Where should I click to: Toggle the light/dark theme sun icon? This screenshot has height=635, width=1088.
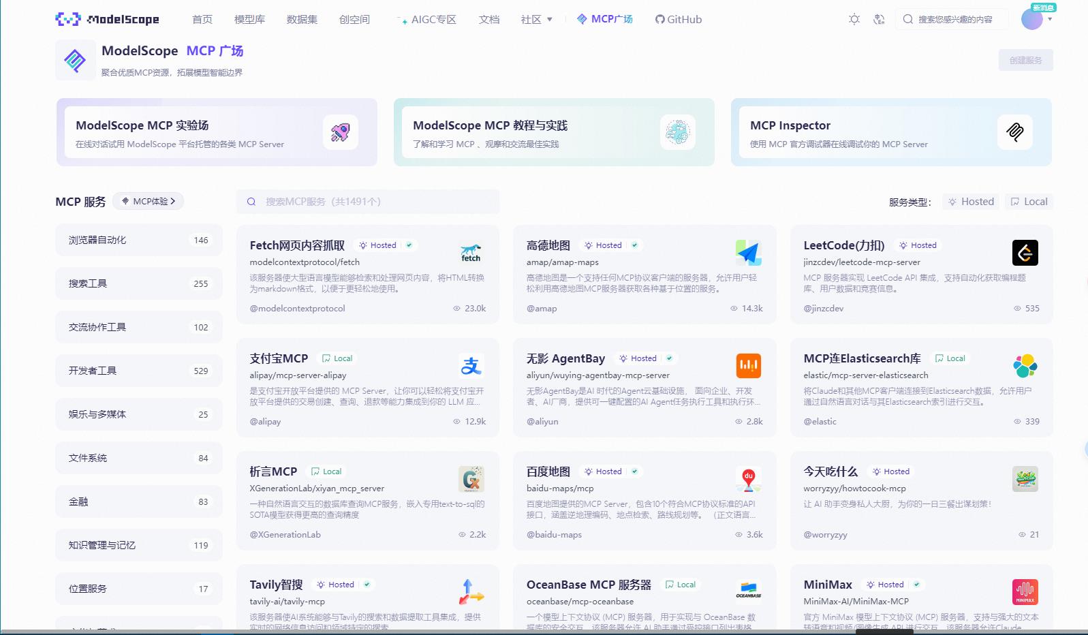(x=854, y=19)
